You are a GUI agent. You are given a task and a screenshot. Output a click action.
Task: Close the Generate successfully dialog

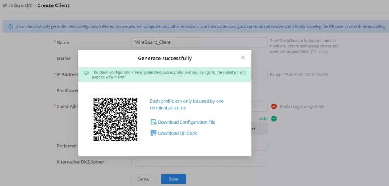pyautogui.click(x=243, y=57)
